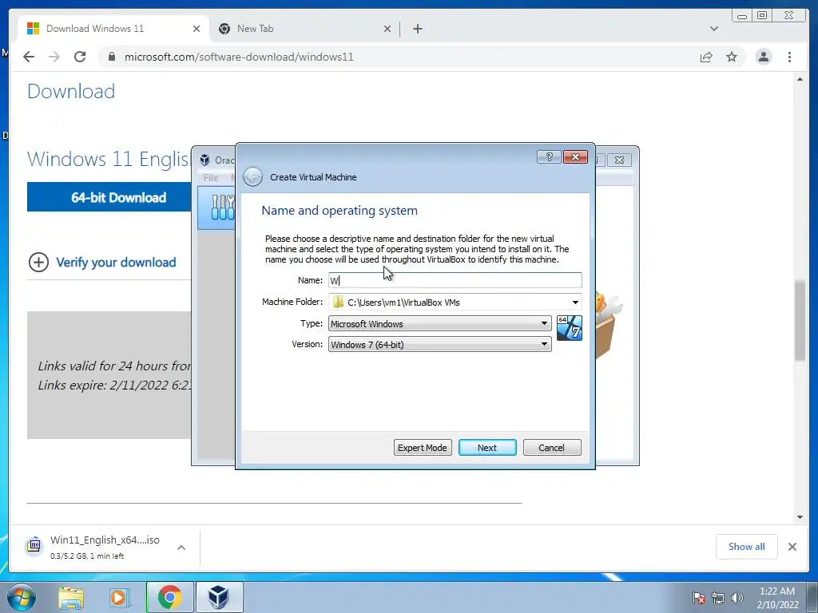Click the machine folder yellow folder icon
Image resolution: width=818 pixels, height=613 pixels.
pos(338,303)
